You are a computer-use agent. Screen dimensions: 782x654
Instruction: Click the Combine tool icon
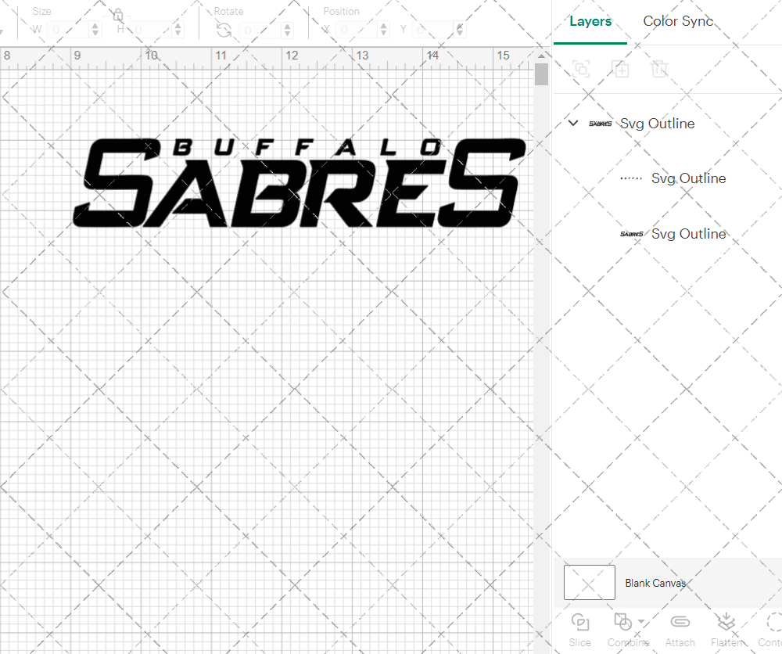(x=623, y=622)
